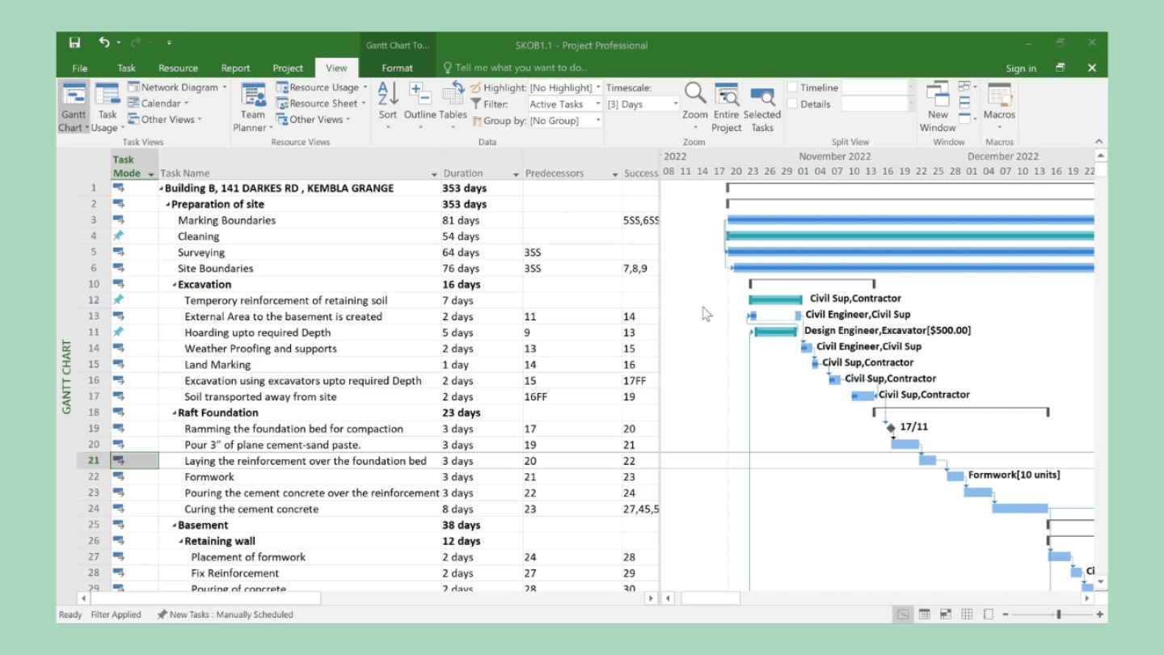Screen dimensions: 1164x655
Task: Click the 16FF predecessor cell
Action: coord(571,397)
